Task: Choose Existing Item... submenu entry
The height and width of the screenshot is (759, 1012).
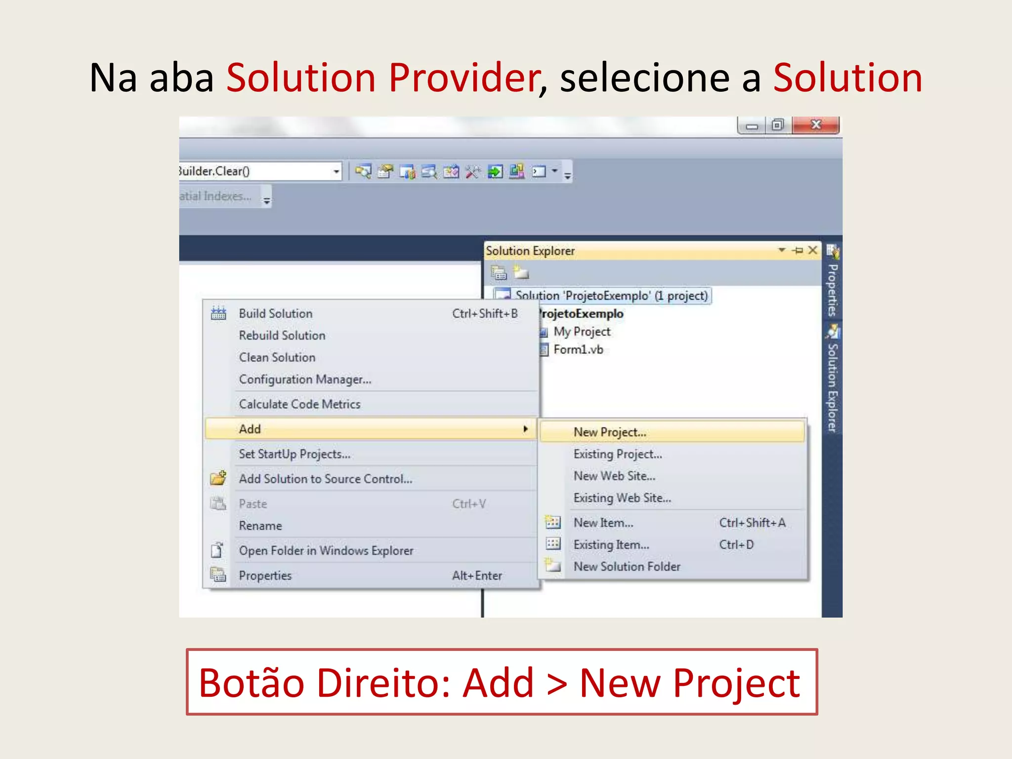Action: click(x=672, y=545)
